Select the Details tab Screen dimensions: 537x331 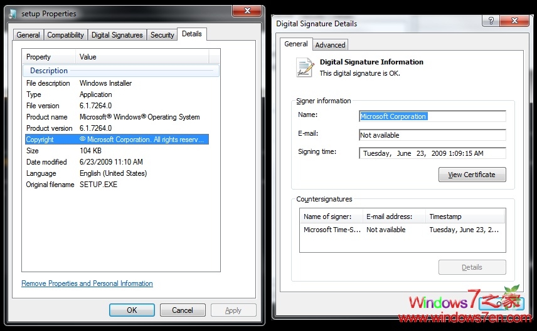point(192,34)
